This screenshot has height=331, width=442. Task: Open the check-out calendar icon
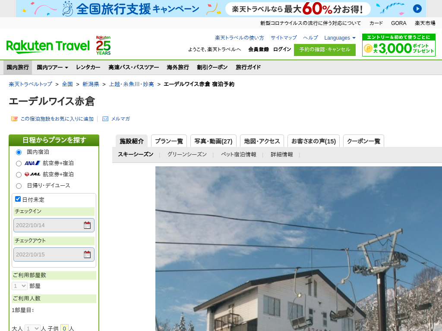tap(87, 254)
